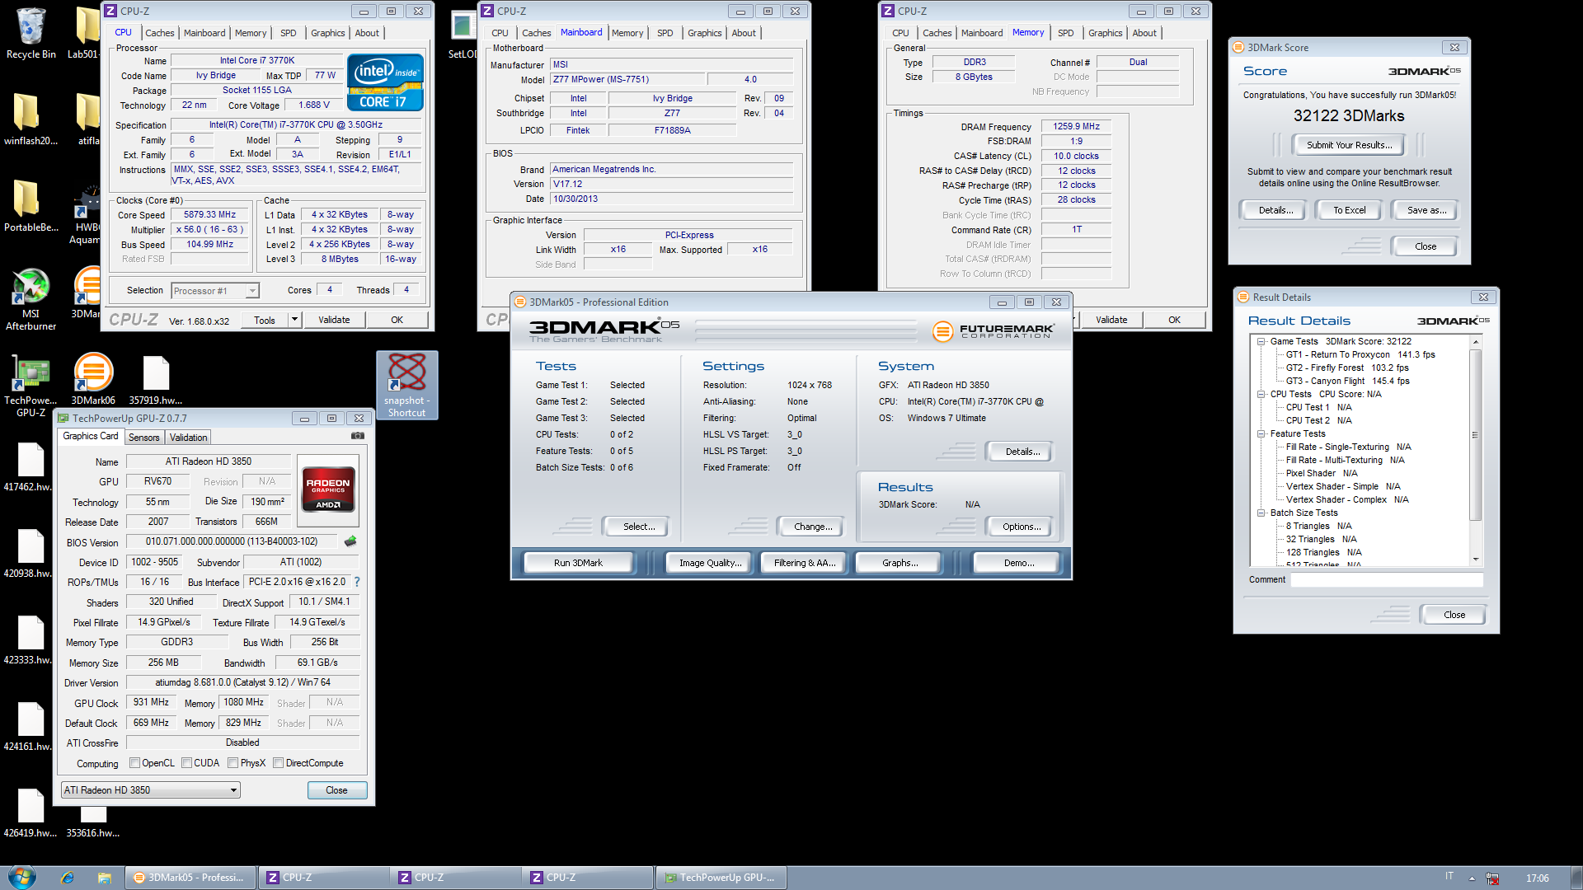Viewport: 1583px width, 890px height.
Task: Switch to Caches tab in first CPU-Z
Action: click(159, 33)
